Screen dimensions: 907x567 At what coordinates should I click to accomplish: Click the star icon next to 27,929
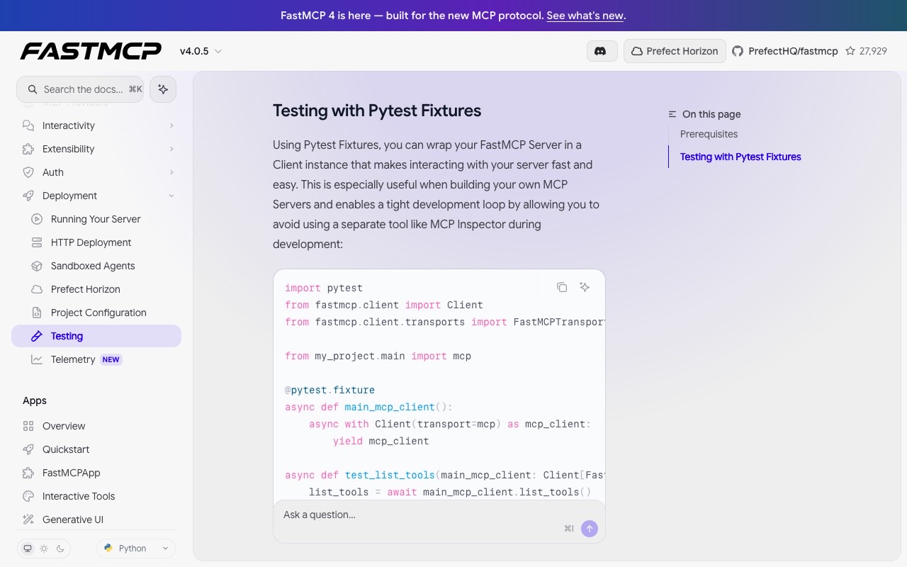(850, 51)
